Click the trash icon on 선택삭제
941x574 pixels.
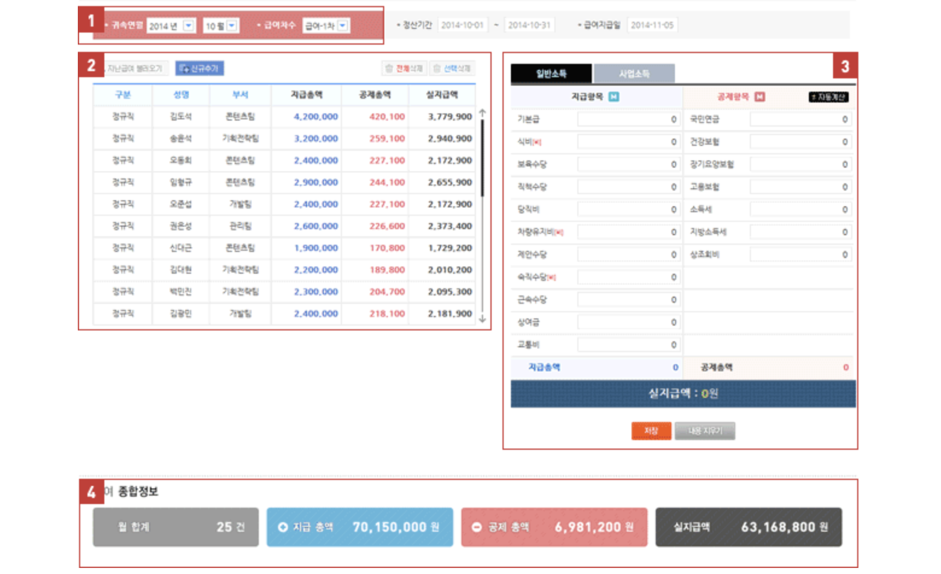(437, 68)
